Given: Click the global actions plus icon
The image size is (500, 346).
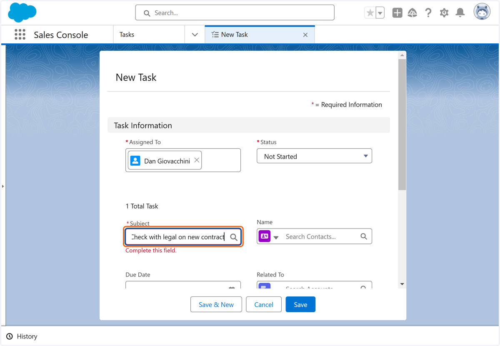Looking at the screenshot, I should [397, 13].
